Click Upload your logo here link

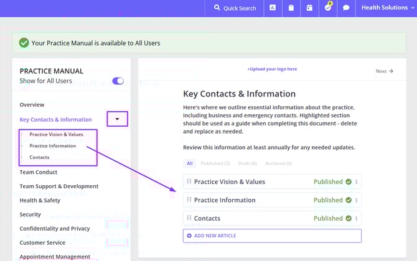point(272,69)
